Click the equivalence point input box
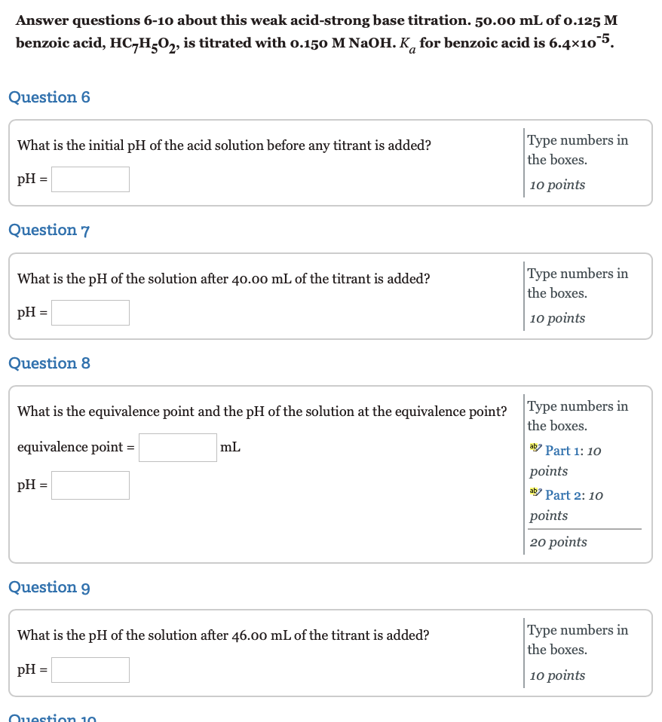The image size is (662, 722). (x=178, y=447)
